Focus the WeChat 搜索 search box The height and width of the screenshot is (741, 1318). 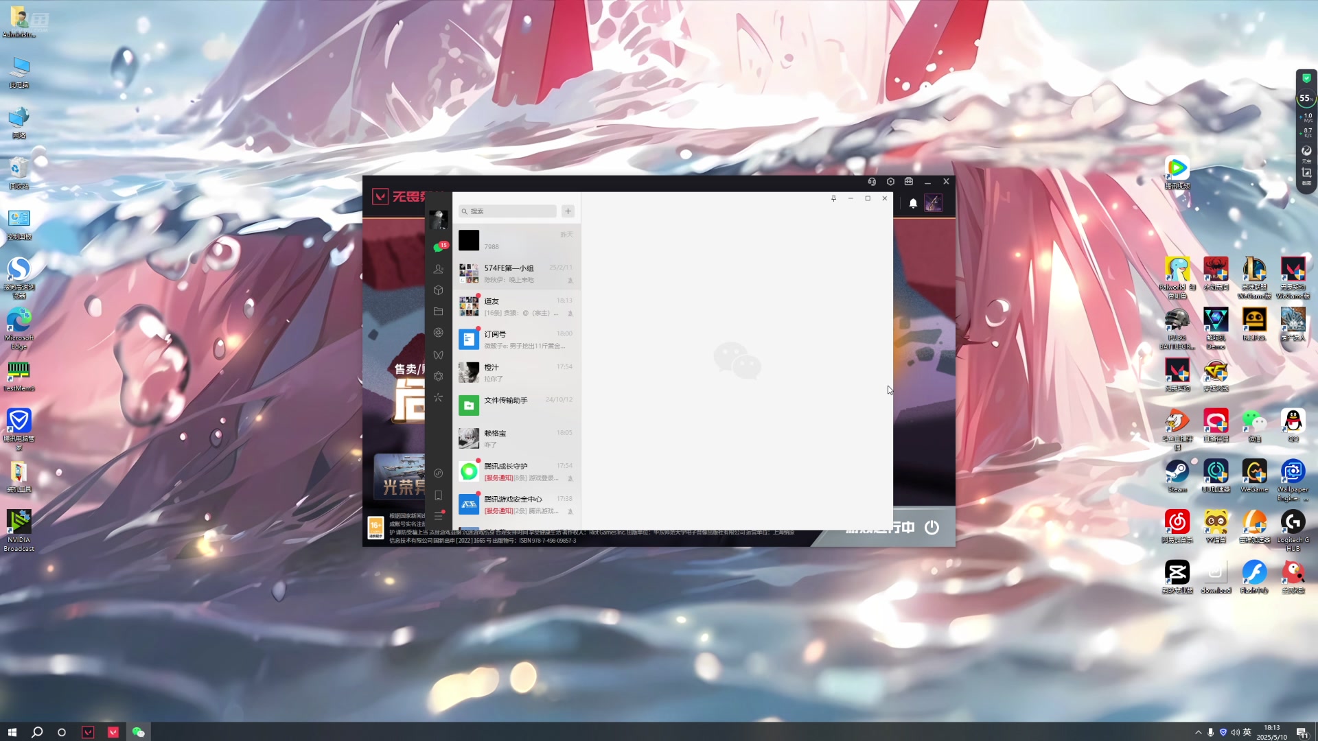tap(508, 211)
